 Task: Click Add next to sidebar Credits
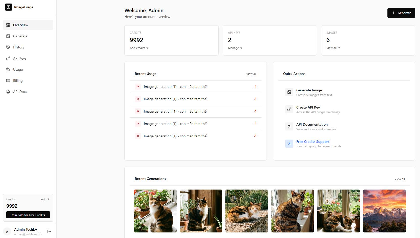[45, 199]
